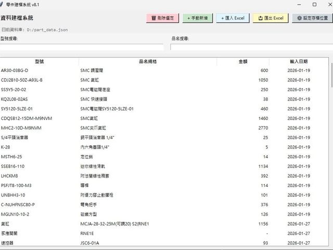Focus the 型號搜尋 search field

pos(82,47)
